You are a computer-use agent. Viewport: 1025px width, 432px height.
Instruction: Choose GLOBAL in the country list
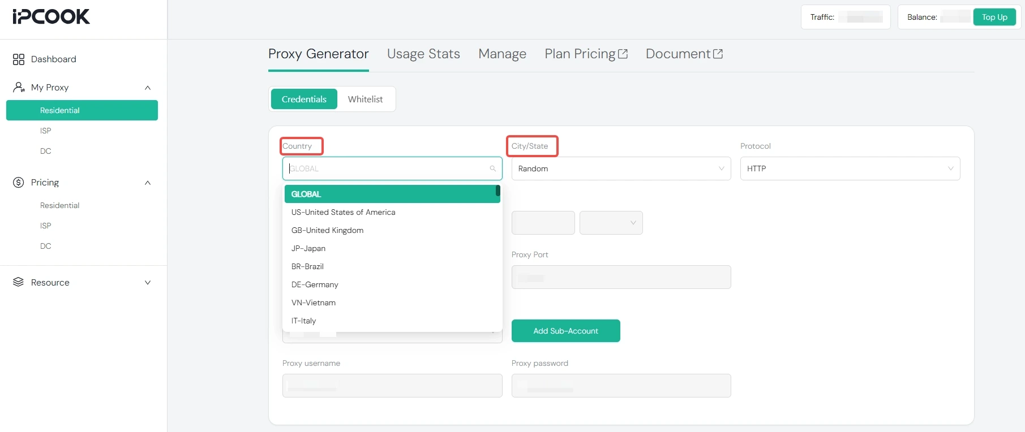pos(392,194)
